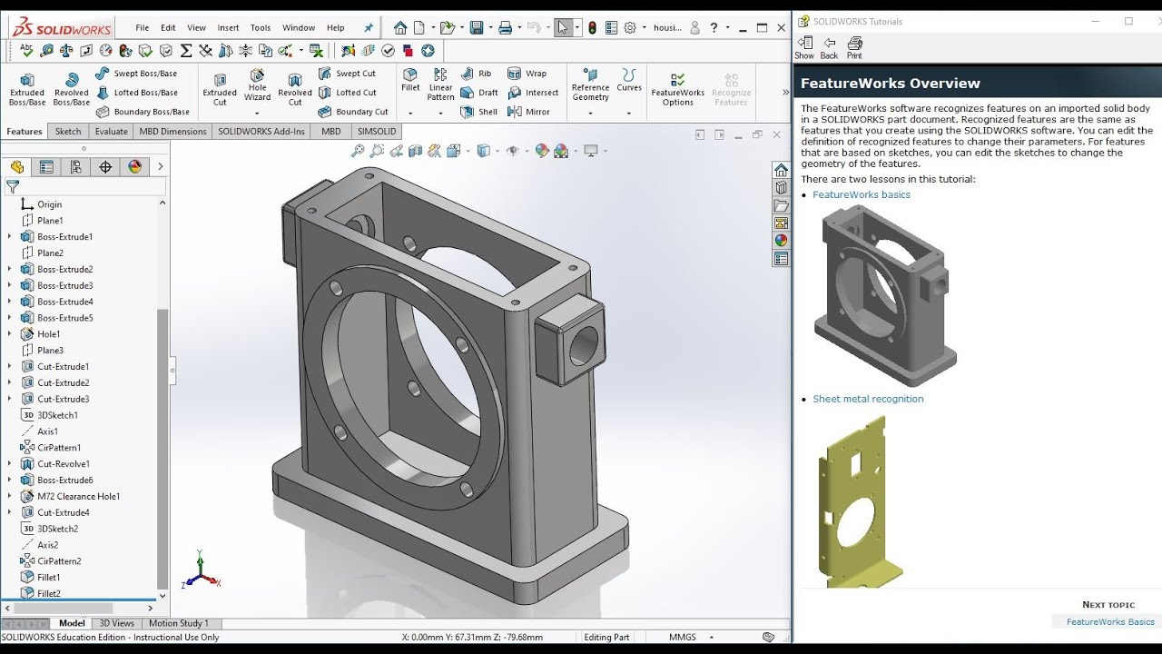1162x654 pixels.
Task: Open the PropertyManager tab icon
Action: 46,166
